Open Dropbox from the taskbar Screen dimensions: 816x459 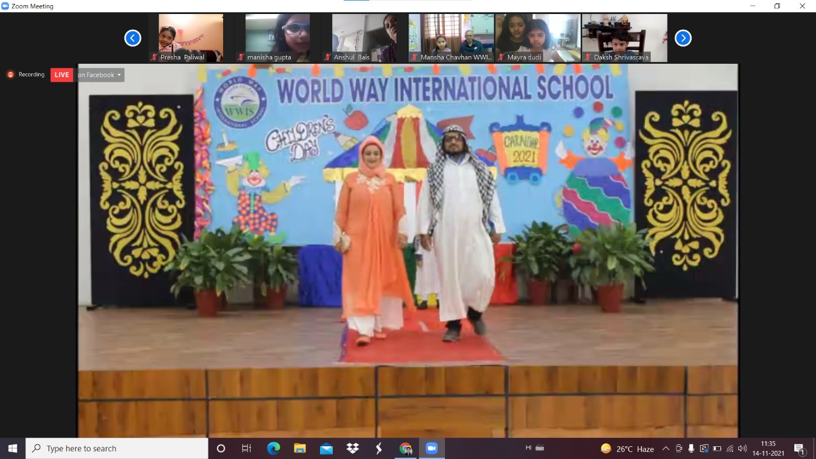pos(353,448)
